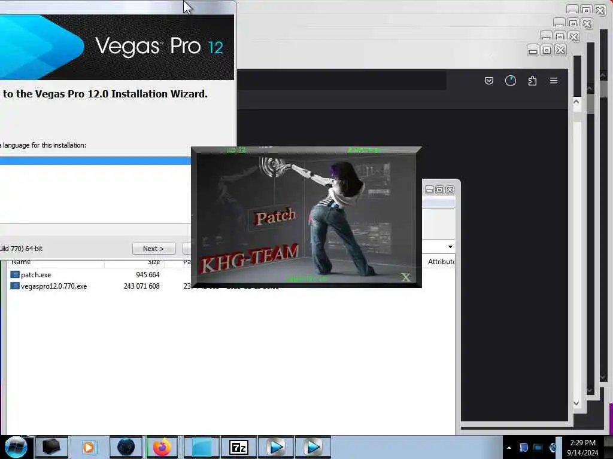The width and height of the screenshot is (613, 459).
Task: Open the 7-Zip path dropdown arrow
Action: [450, 247]
